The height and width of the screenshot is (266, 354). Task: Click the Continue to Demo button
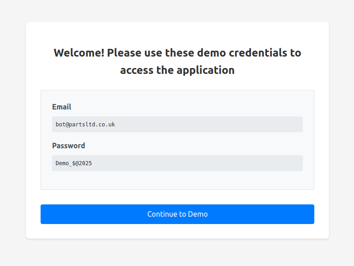tap(177, 214)
